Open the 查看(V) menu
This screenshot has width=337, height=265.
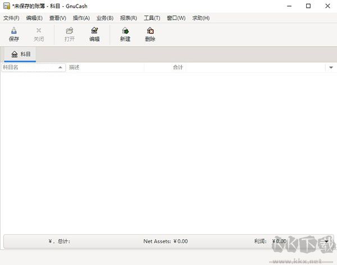click(58, 18)
